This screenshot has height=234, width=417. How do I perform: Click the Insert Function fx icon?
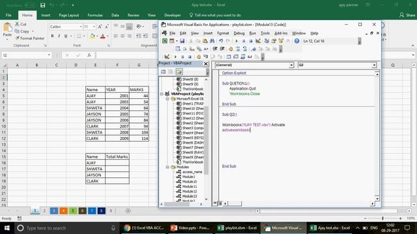click(89, 55)
